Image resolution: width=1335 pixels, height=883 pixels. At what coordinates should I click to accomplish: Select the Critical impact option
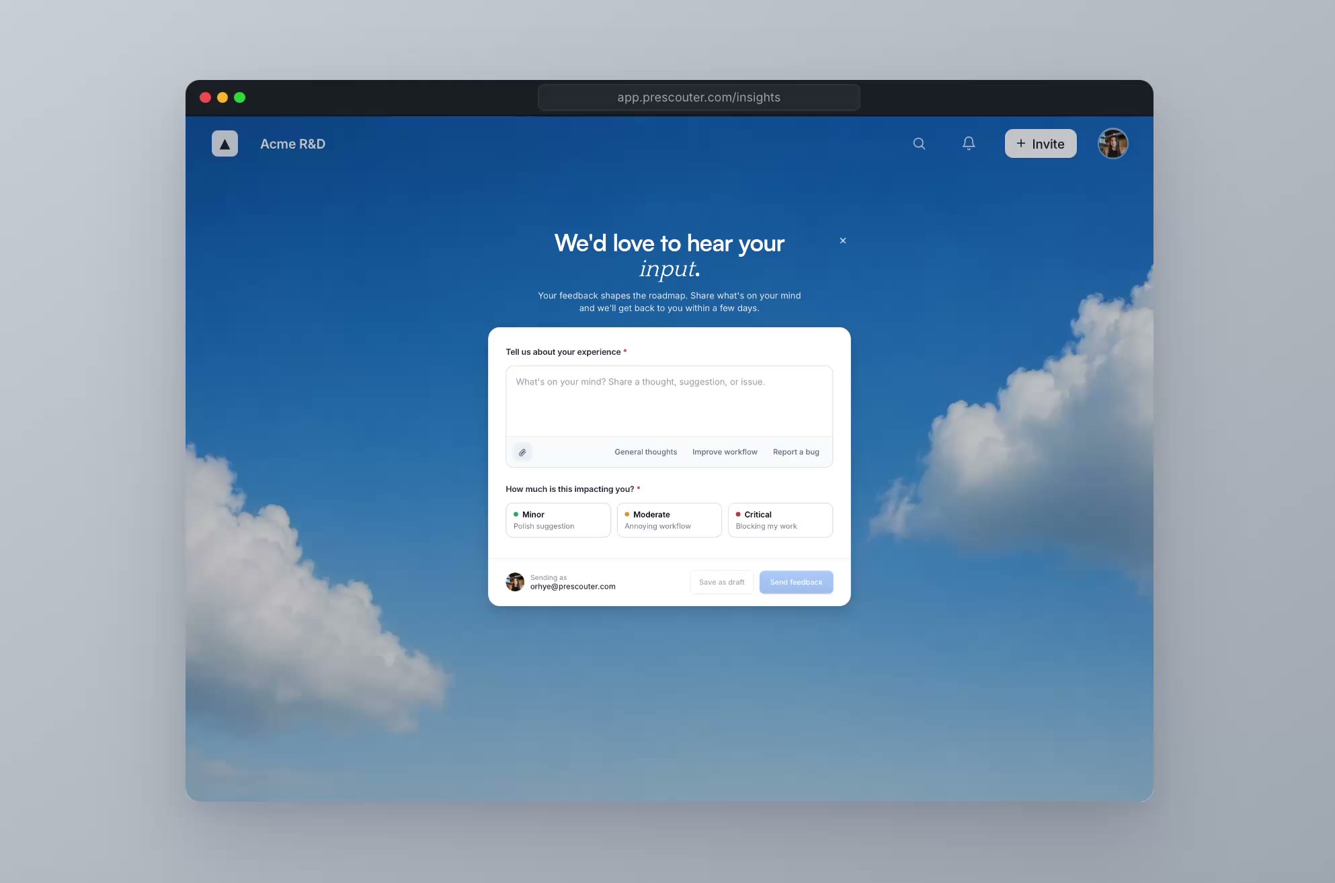(780, 520)
